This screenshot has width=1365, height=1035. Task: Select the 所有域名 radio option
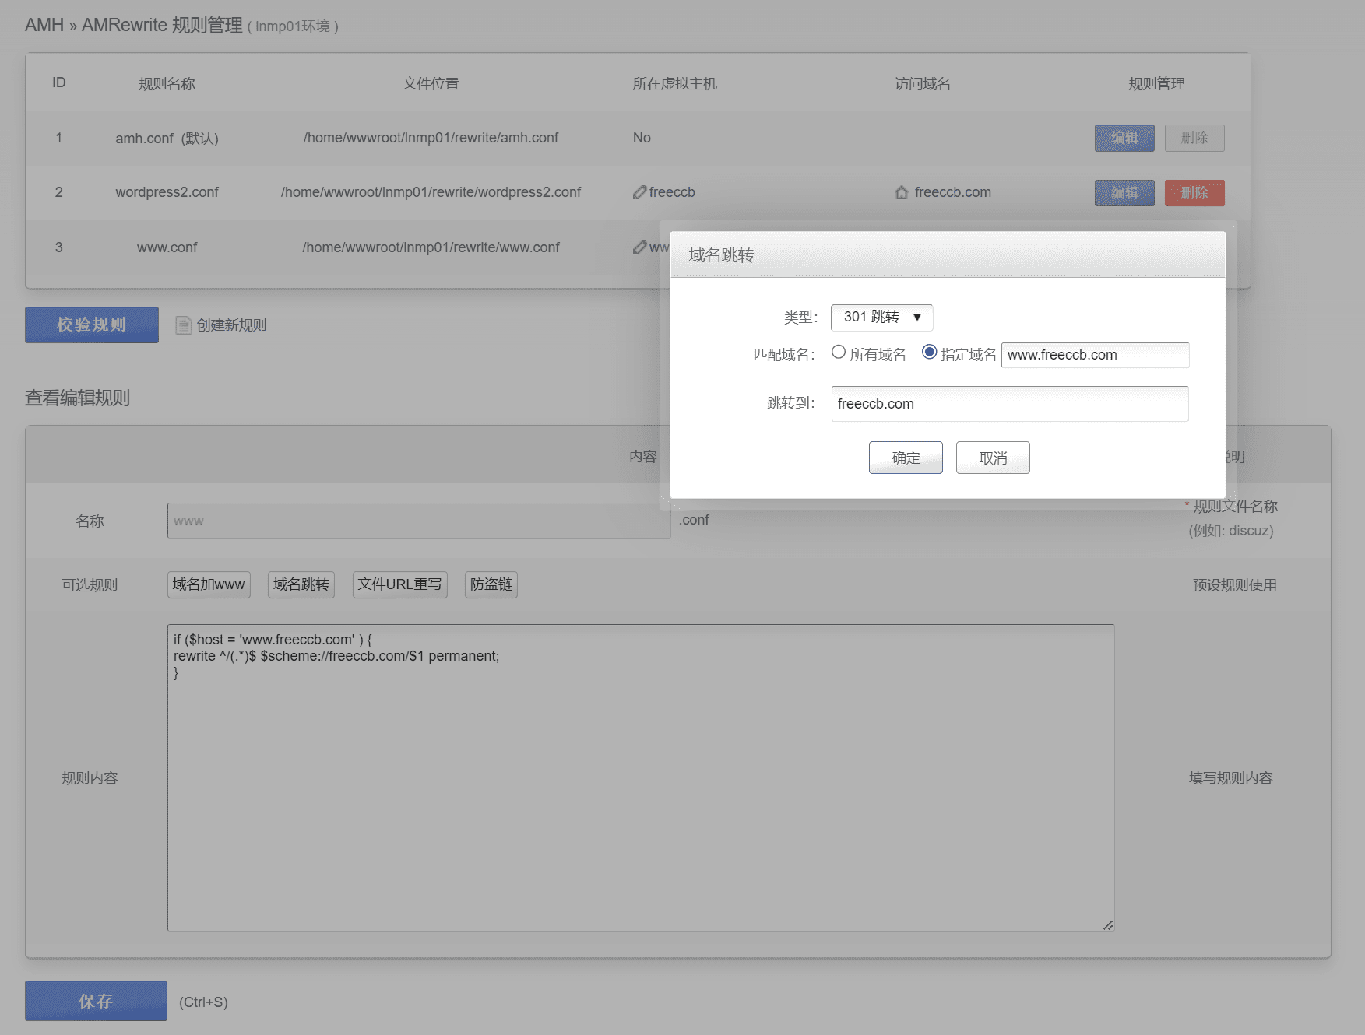coord(839,353)
